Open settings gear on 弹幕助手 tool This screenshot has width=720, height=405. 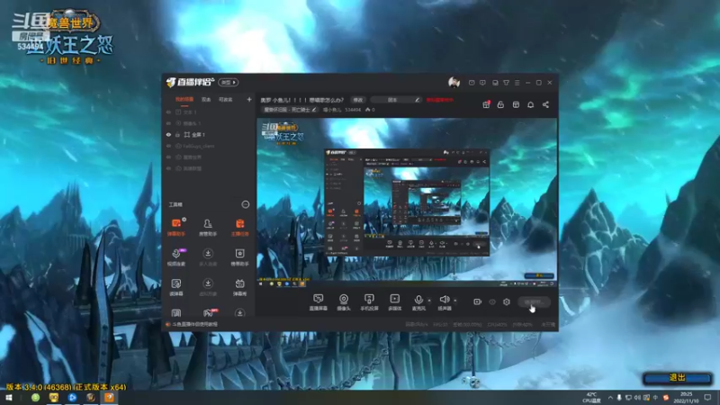184,220
